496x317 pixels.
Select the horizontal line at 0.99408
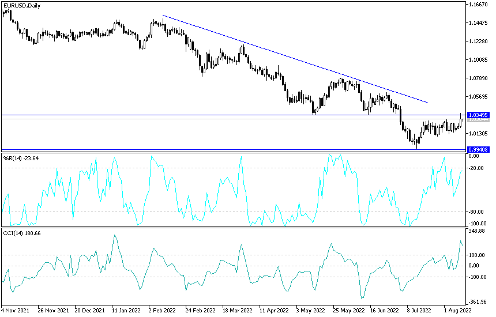tap(234, 149)
